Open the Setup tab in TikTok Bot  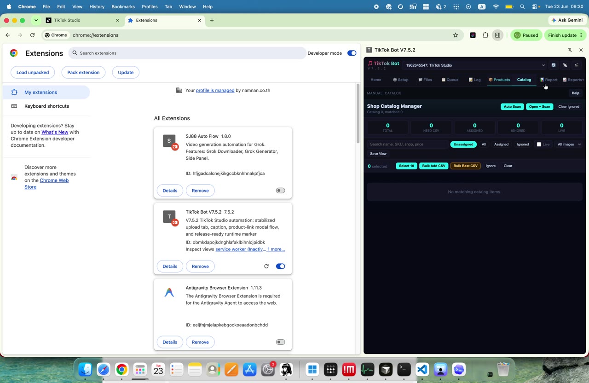coord(401,80)
